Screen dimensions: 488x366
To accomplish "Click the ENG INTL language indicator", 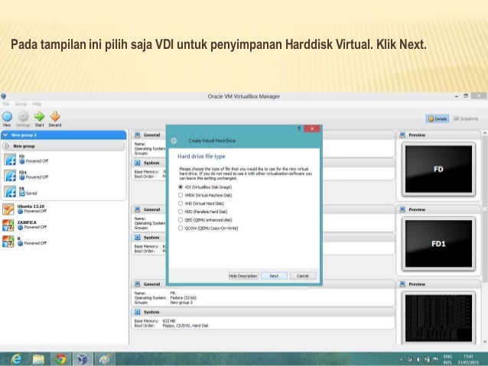I will coord(447,359).
